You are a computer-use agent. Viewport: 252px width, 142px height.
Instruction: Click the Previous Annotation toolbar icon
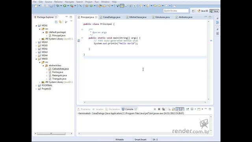click(147, 6)
